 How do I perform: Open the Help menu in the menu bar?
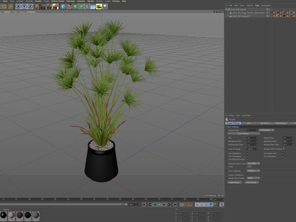click(124, 1)
